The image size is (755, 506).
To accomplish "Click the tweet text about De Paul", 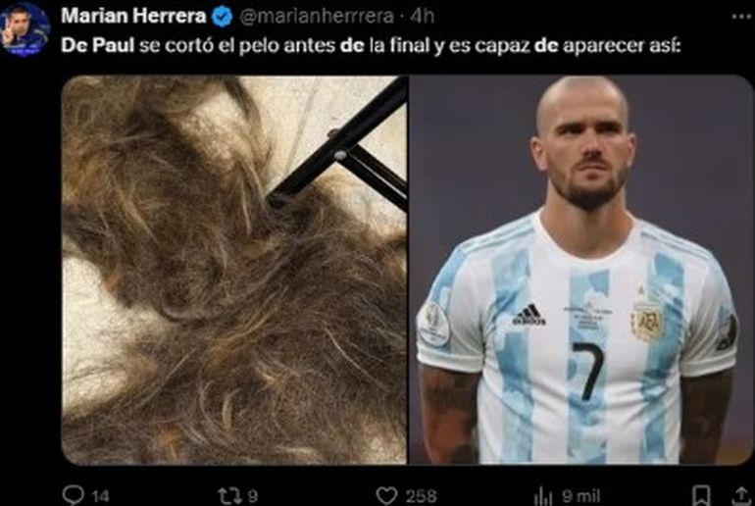I will click(371, 46).
